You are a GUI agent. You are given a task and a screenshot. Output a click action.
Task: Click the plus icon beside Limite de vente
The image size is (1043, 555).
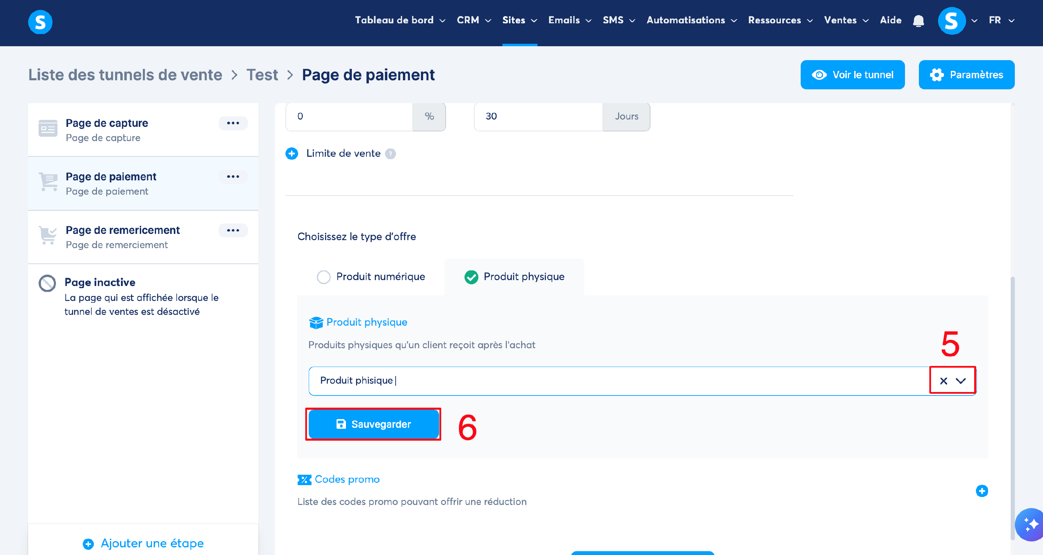pos(292,153)
